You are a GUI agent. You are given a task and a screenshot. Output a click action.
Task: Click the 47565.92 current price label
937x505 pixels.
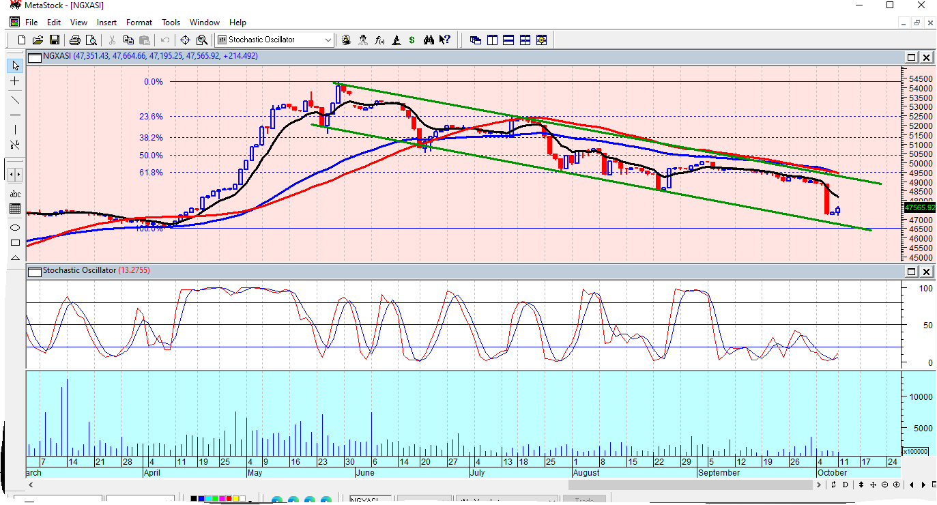919,207
